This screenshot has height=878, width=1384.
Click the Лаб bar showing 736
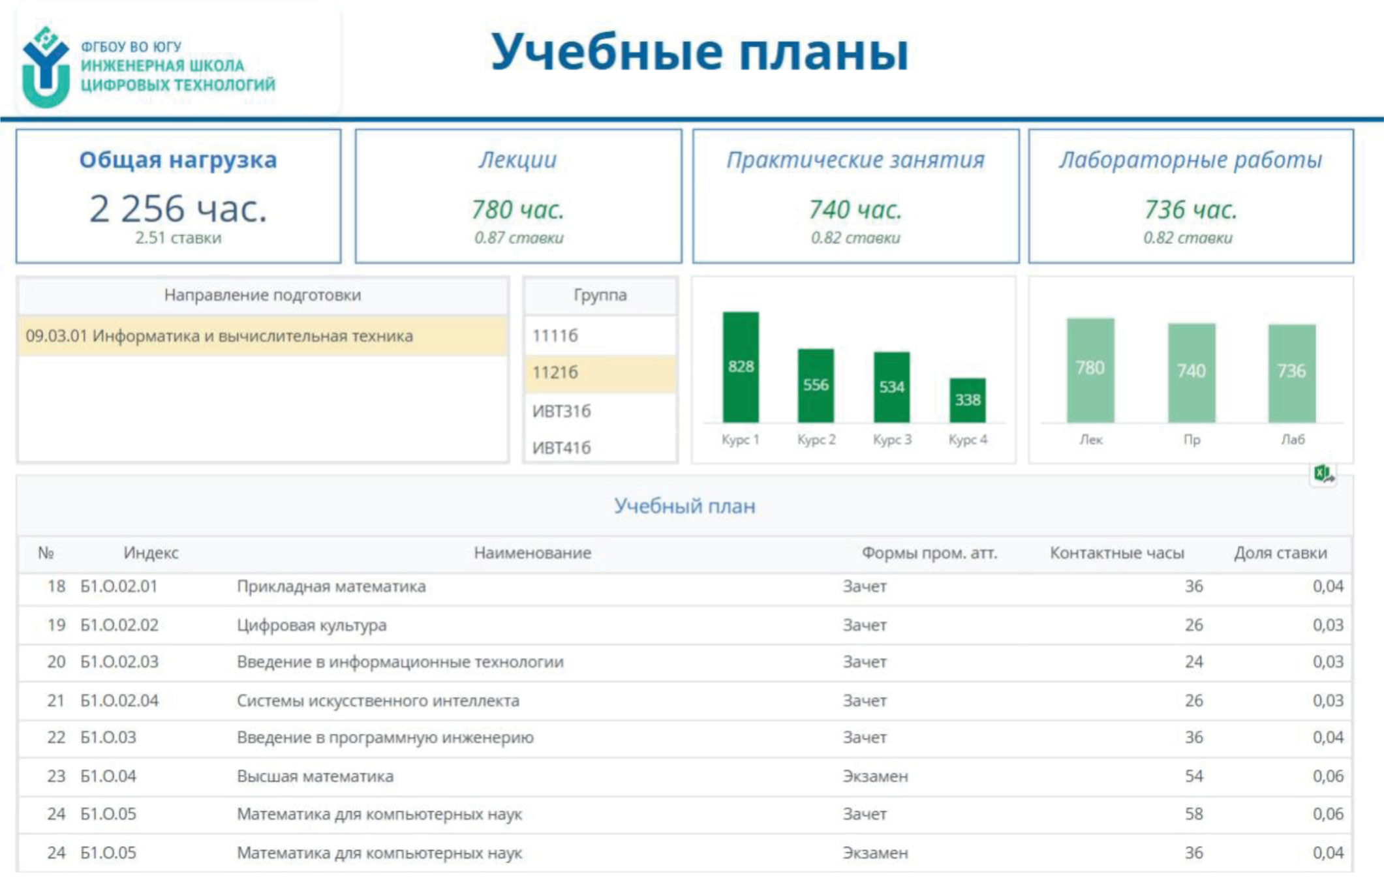pyautogui.click(x=1291, y=372)
